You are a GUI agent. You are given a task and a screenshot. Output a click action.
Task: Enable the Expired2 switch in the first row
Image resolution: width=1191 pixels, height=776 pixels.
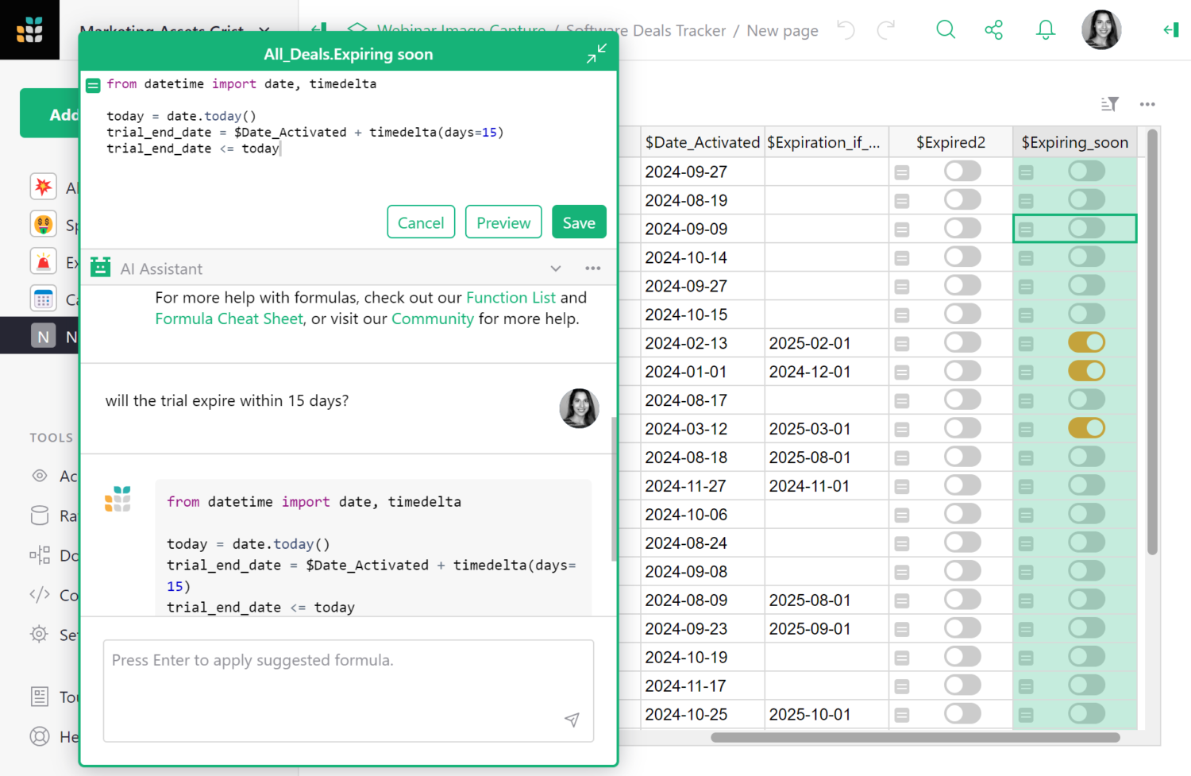[962, 171]
